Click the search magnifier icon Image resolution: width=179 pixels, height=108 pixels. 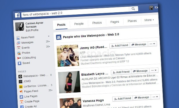pos(133,9)
